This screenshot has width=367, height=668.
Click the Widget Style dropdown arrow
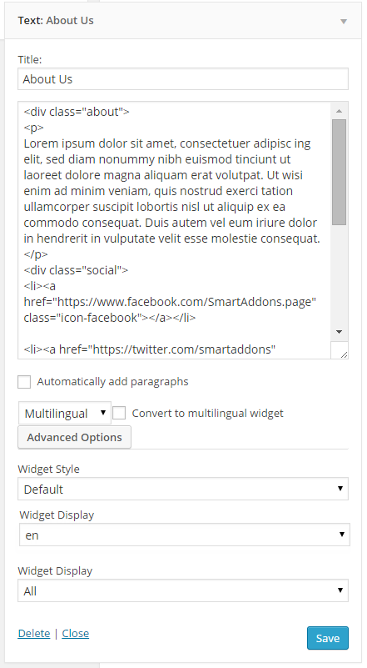point(340,489)
